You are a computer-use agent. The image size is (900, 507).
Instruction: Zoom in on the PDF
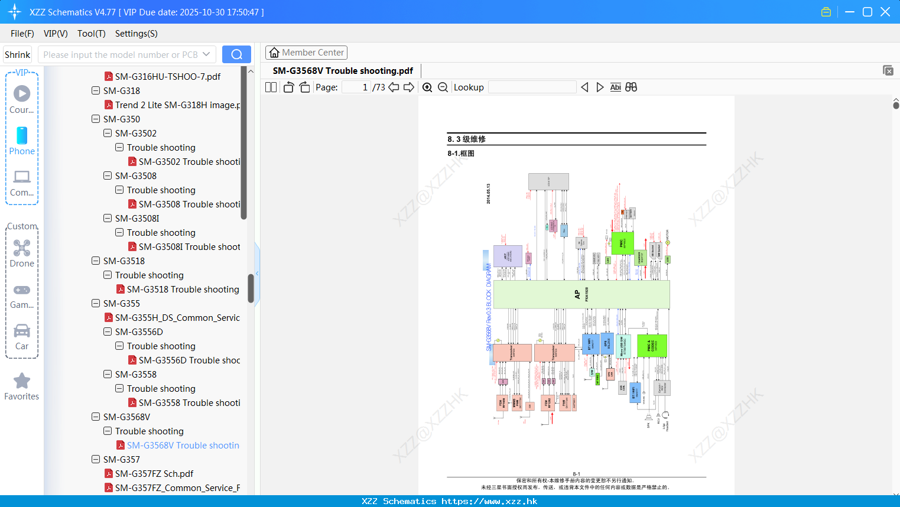tap(427, 87)
